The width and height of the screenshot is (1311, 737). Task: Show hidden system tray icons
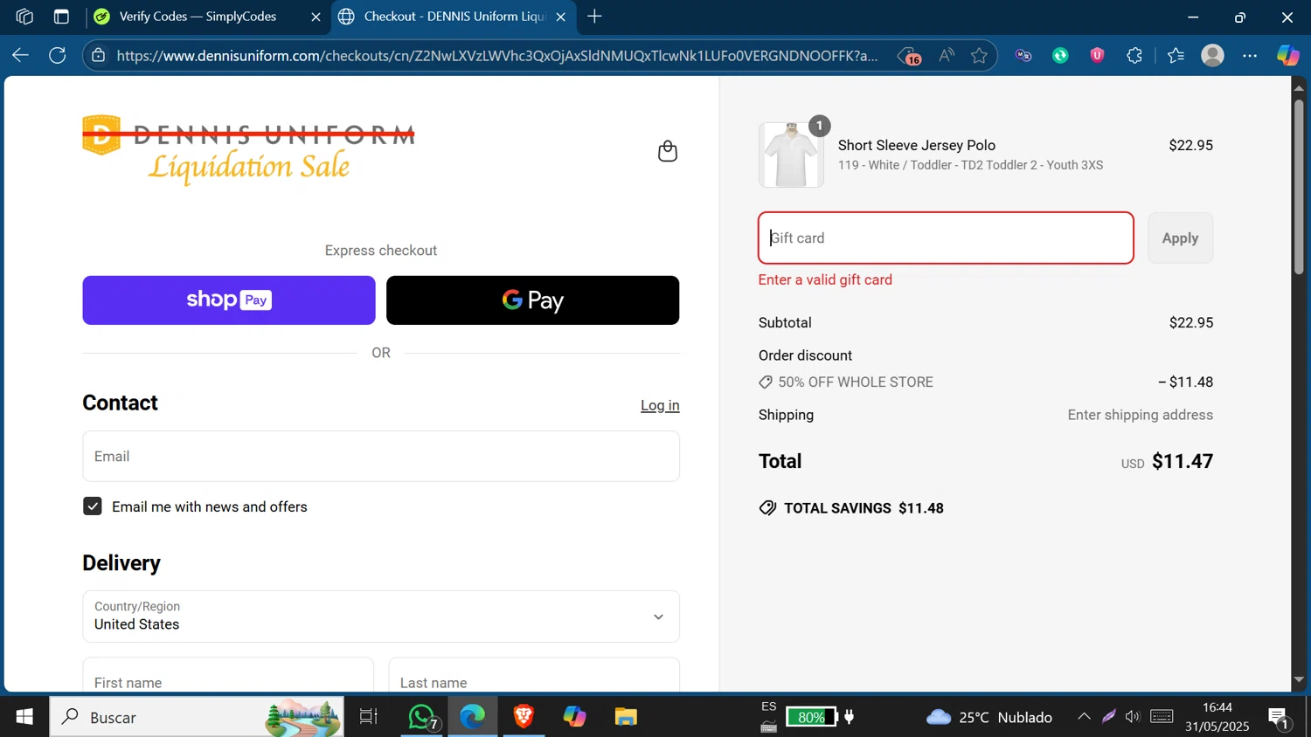tap(1084, 717)
